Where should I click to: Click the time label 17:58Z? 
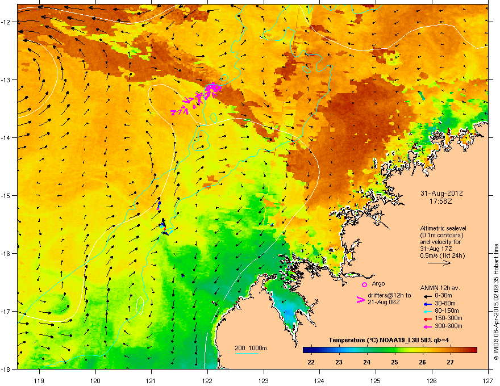click(x=441, y=202)
